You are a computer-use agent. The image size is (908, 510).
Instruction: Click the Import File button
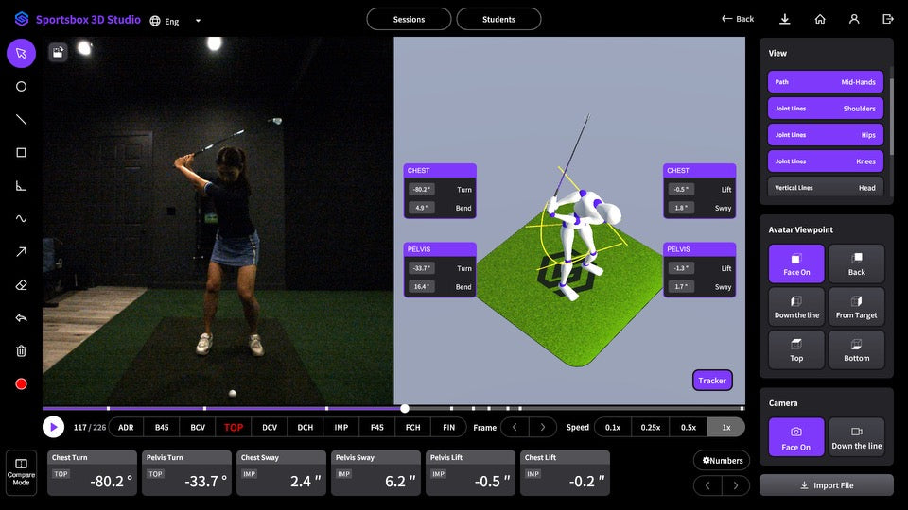coord(826,485)
